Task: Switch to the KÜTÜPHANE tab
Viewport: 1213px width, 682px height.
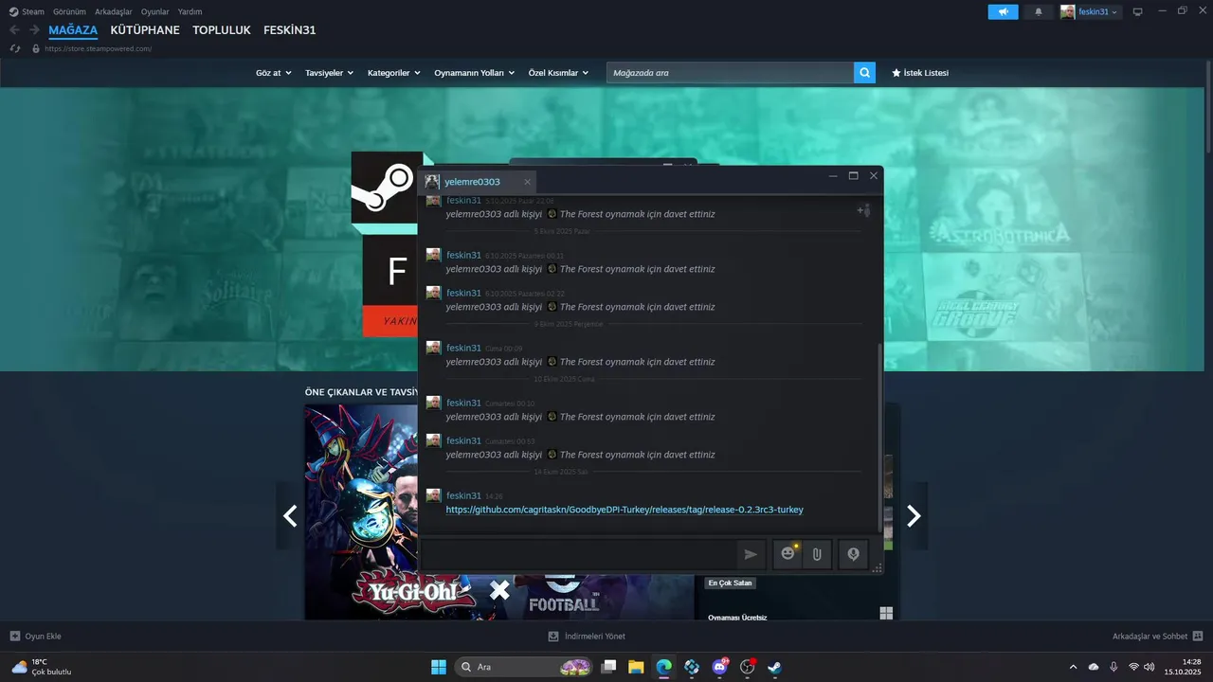Action: [145, 30]
